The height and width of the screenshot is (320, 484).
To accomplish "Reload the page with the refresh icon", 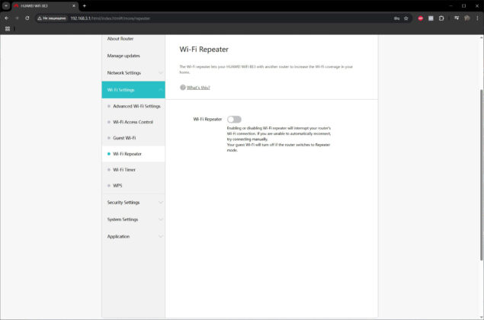I will 27,18.
